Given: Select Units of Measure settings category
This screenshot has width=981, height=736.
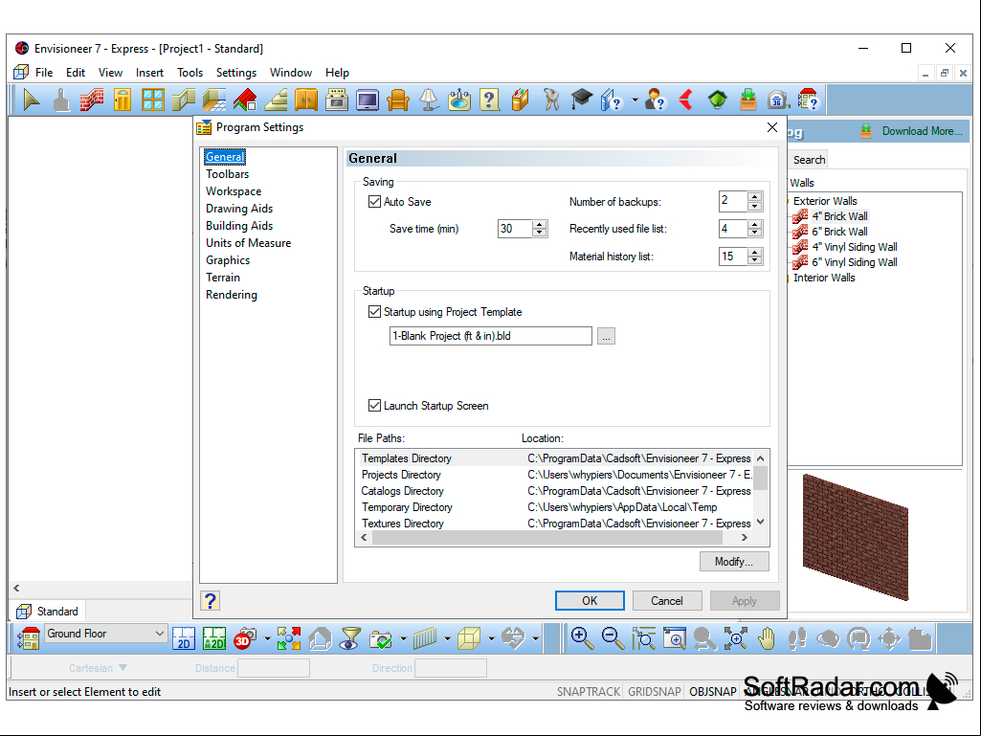Looking at the screenshot, I should click(x=249, y=243).
